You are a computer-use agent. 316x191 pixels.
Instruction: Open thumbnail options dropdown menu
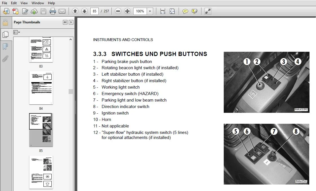[x=17, y=32]
